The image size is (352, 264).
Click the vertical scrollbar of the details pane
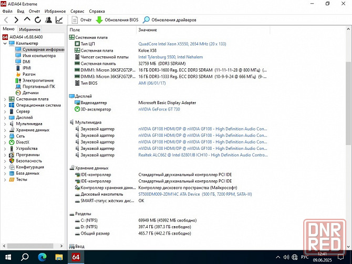[348, 104]
